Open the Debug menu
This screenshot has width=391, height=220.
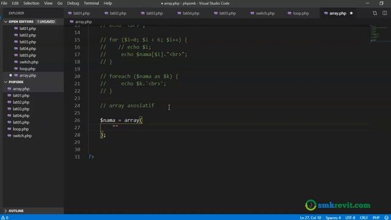tap(73, 3)
